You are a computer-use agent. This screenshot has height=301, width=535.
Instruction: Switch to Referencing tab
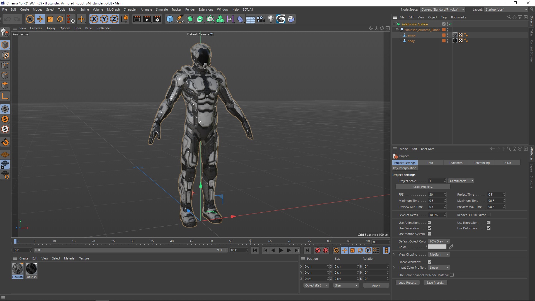tap(481, 163)
